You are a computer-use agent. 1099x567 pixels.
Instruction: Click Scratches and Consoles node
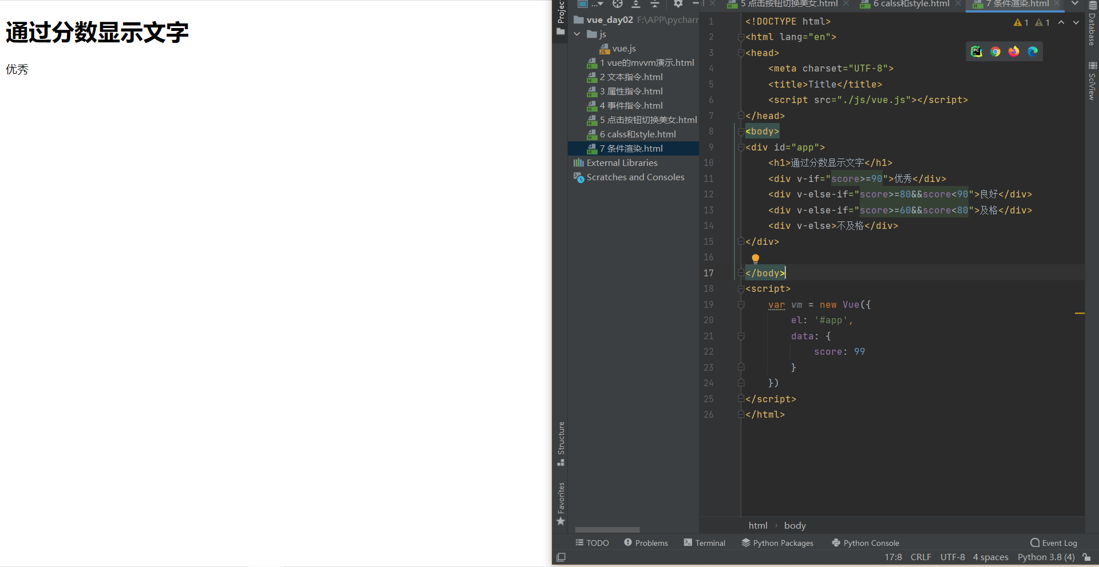[629, 177]
